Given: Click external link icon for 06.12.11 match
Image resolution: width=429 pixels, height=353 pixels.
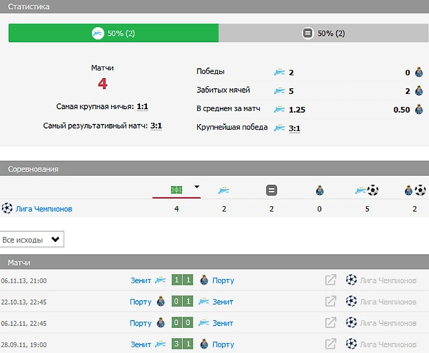Looking at the screenshot, I should coord(331,322).
